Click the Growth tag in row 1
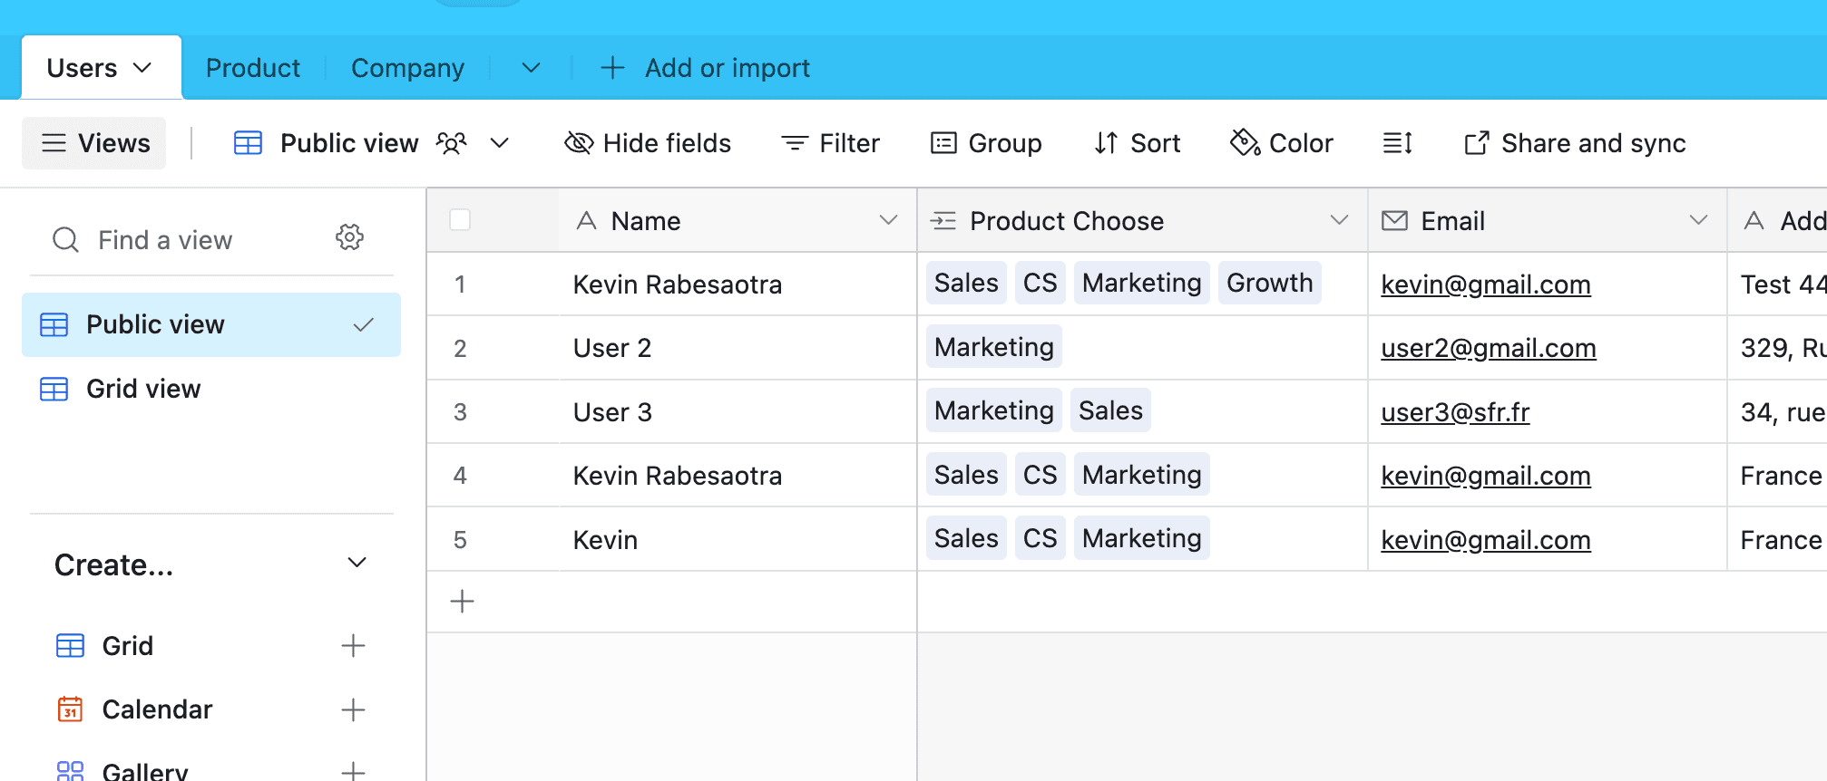The image size is (1827, 781). [x=1268, y=284]
